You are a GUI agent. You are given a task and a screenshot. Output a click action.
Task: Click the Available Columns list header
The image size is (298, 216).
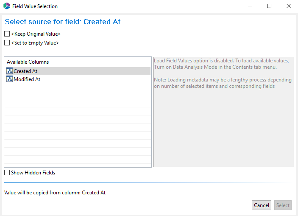pyautogui.click(x=28, y=62)
